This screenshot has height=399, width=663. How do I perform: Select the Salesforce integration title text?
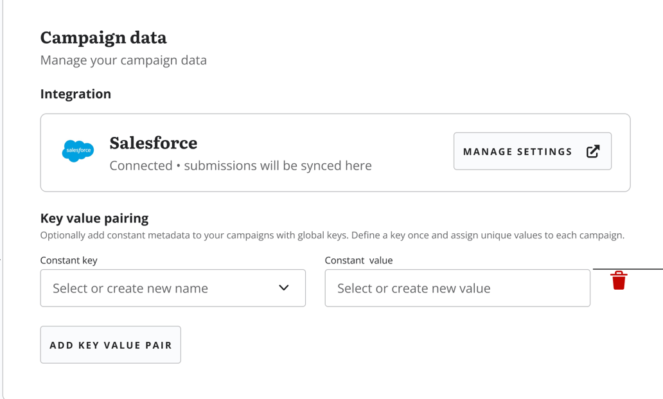[154, 143]
